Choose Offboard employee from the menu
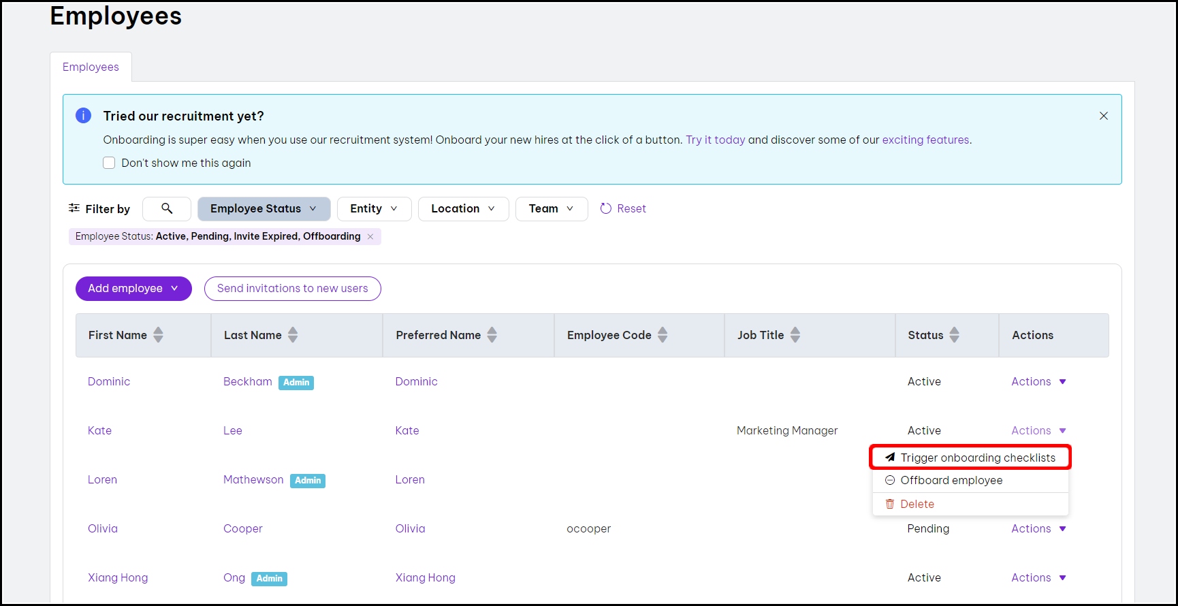 click(951, 480)
